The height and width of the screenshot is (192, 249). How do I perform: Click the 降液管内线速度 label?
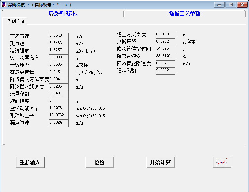[x=27, y=86]
